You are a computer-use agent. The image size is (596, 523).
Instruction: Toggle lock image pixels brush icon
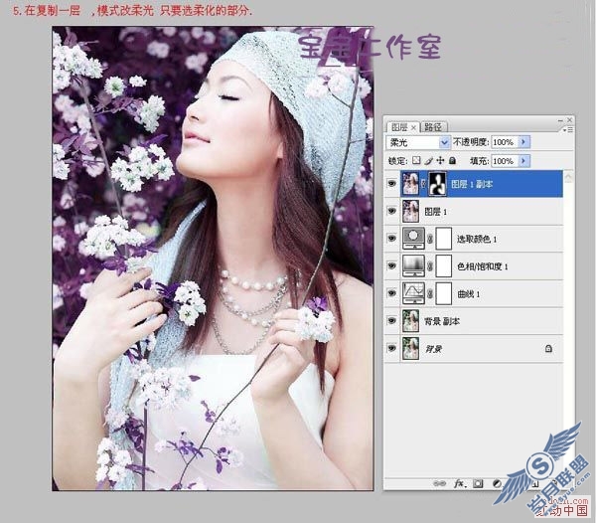(x=428, y=160)
